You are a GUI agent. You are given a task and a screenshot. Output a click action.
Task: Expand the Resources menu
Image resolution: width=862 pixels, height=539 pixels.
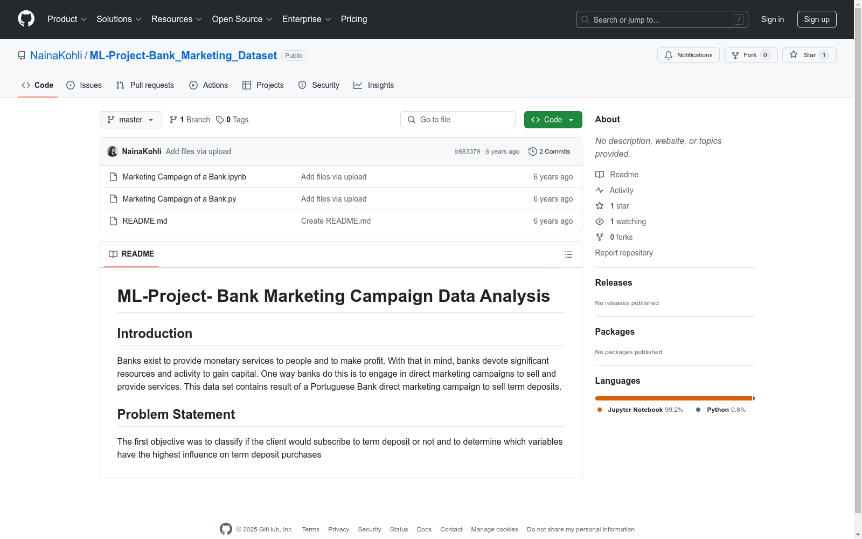coord(177,19)
